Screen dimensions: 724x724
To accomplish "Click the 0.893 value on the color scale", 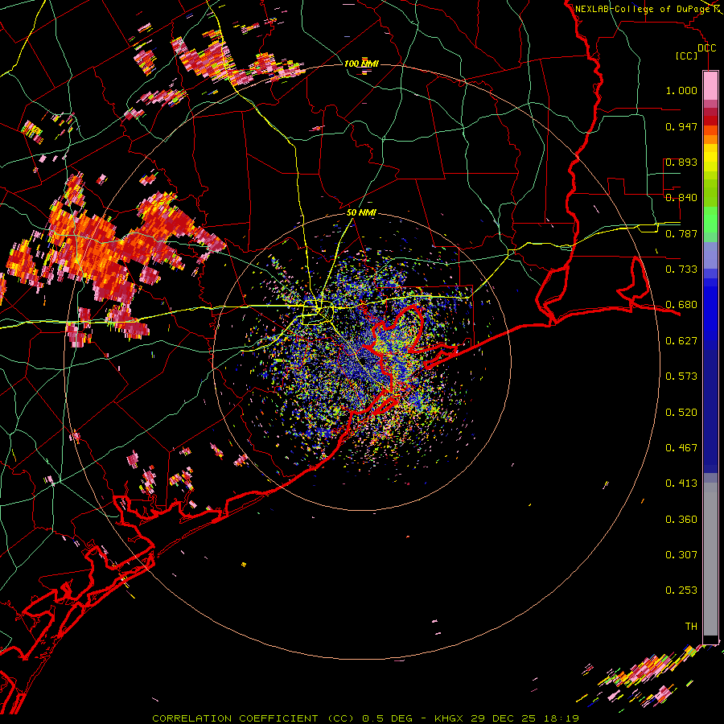I will [x=681, y=162].
